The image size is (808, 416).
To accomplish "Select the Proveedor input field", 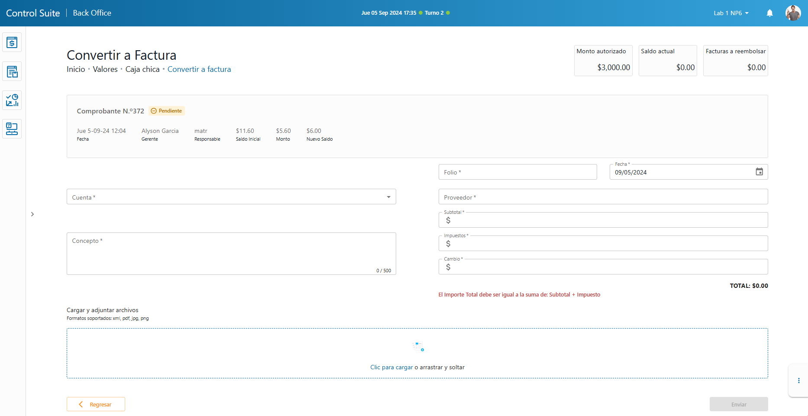I will tap(603, 197).
